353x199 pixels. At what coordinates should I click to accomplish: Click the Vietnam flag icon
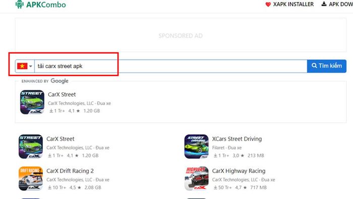(22, 66)
